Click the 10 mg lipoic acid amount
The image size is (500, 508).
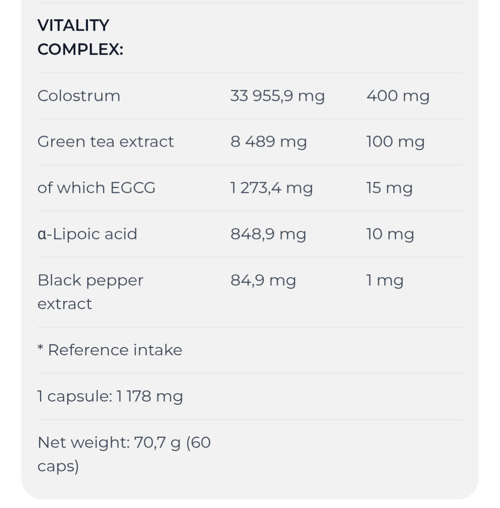(x=390, y=234)
